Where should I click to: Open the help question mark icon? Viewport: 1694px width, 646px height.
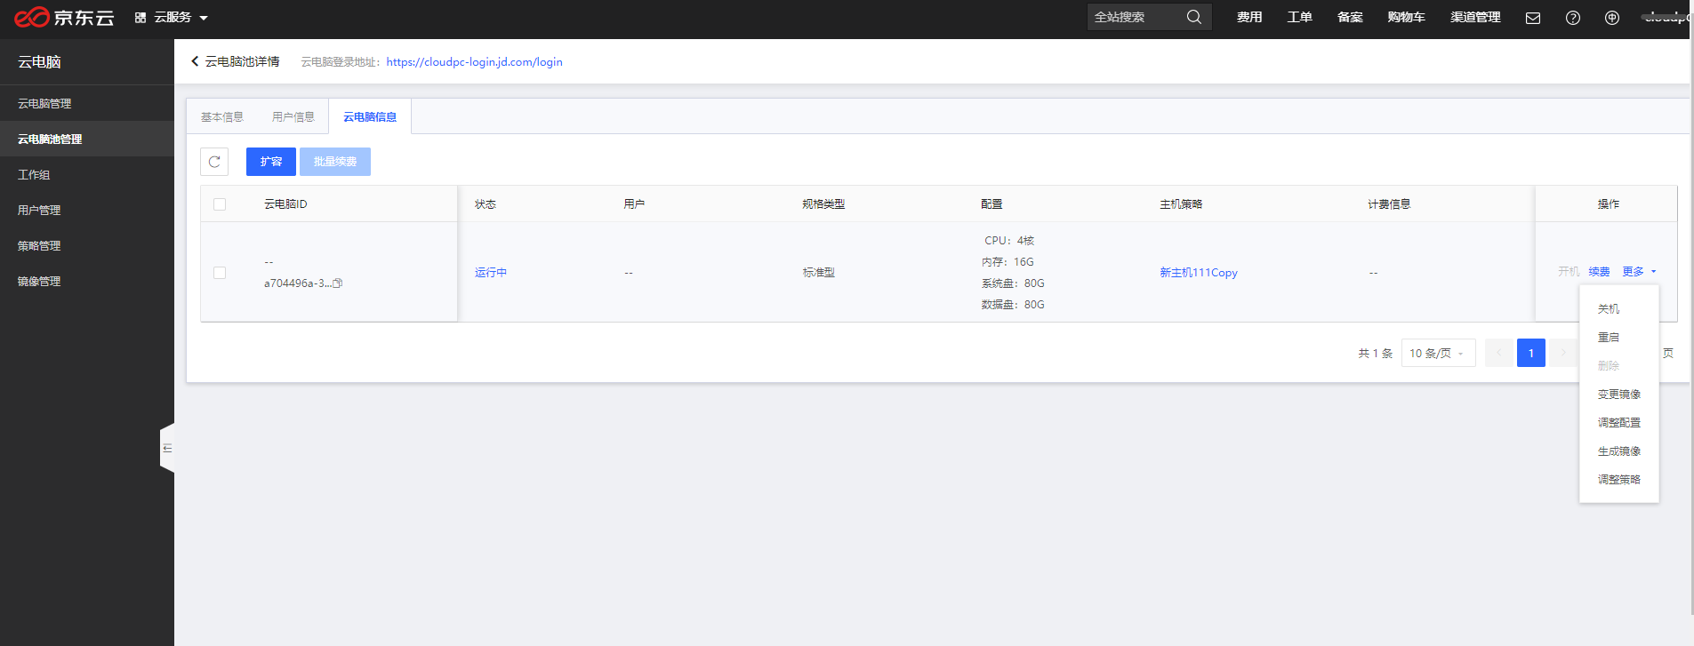[x=1573, y=18]
